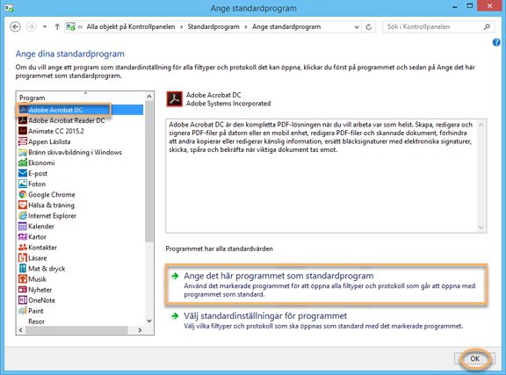
Task: Select the E-post mail icon
Action: [23, 173]
